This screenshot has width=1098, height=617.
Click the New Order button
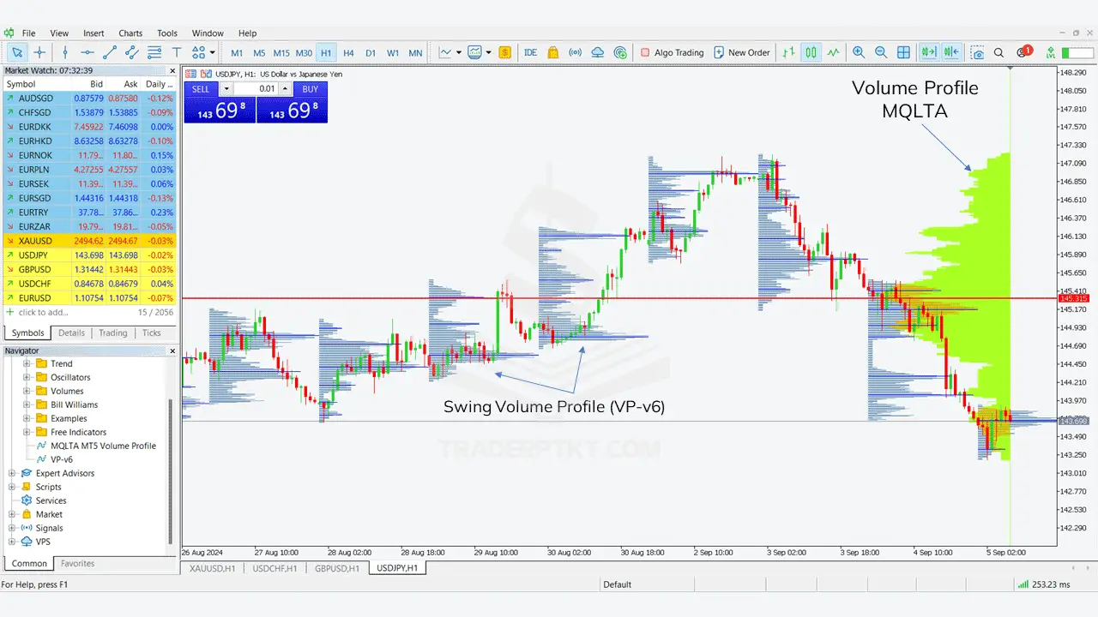(x=741, y=52)
